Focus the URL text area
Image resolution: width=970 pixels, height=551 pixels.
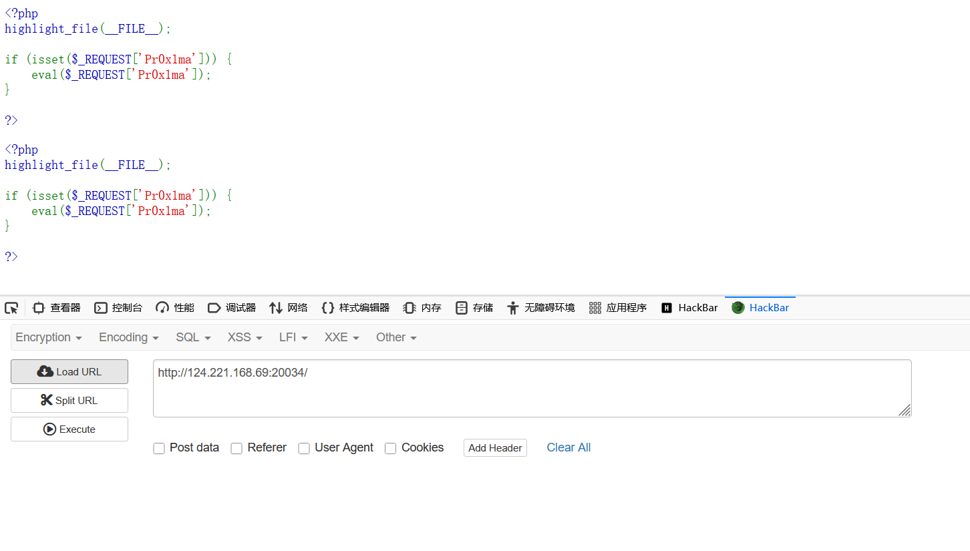click(x=532, y=389)
